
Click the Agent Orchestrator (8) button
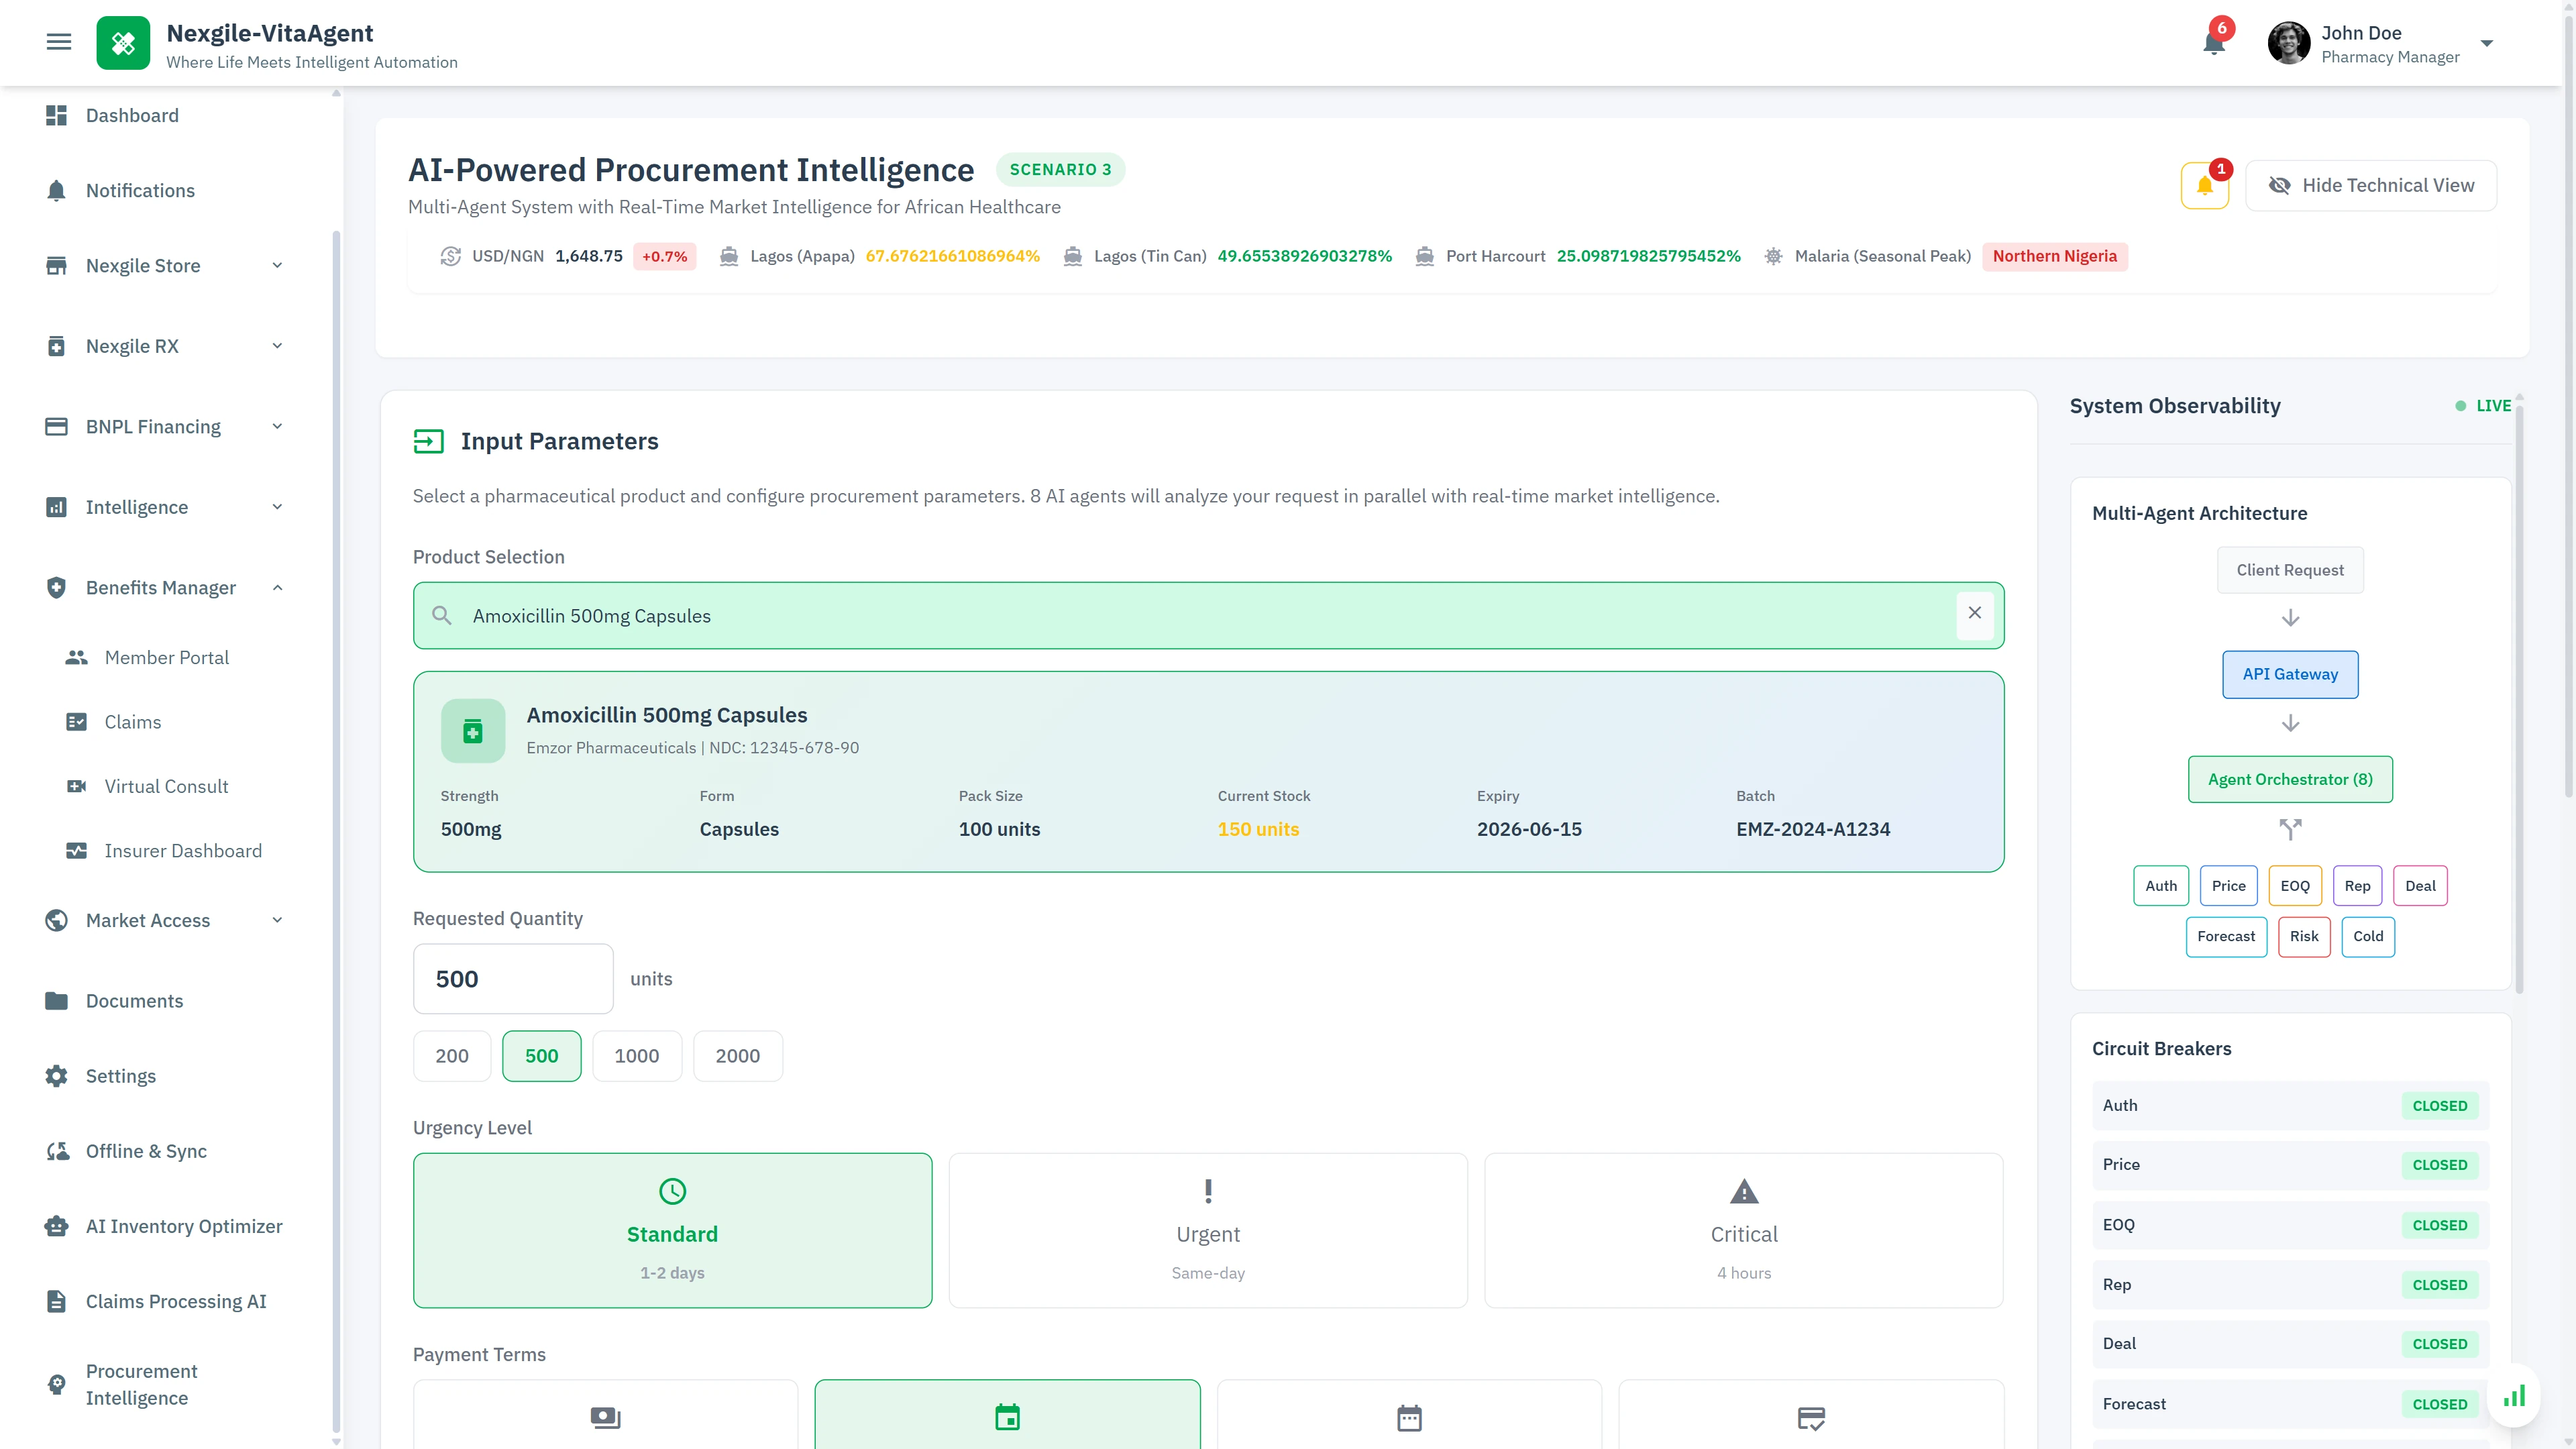pos(2290,779)
